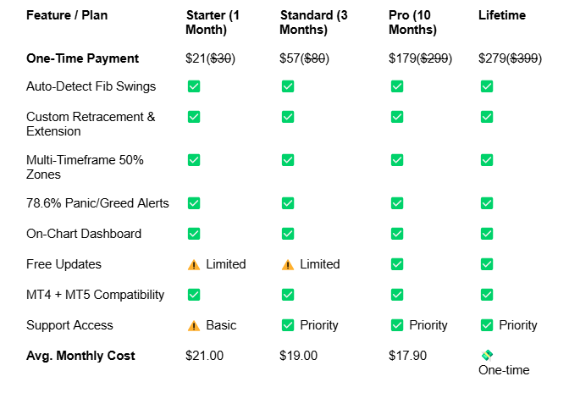Click the Standard (3 Months) header
Screen dimensions: 569x393
[x=313, y=23]
